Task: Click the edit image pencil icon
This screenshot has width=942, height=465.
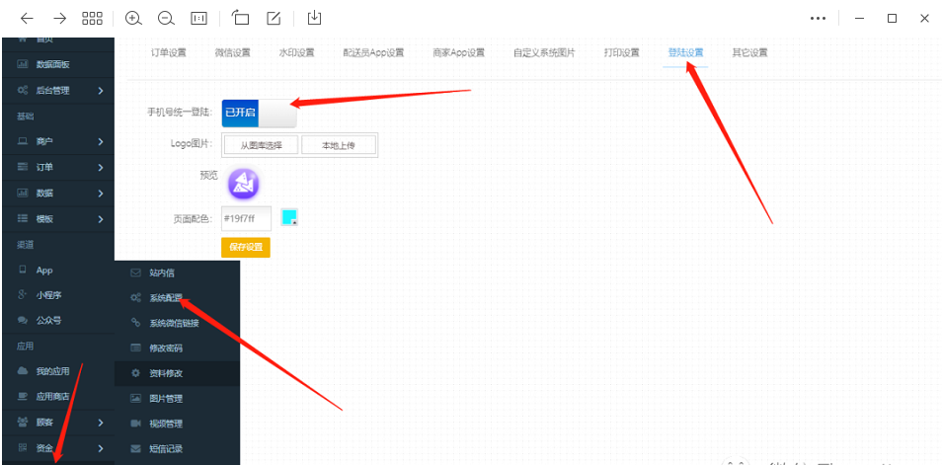Action: coord(275,18)
